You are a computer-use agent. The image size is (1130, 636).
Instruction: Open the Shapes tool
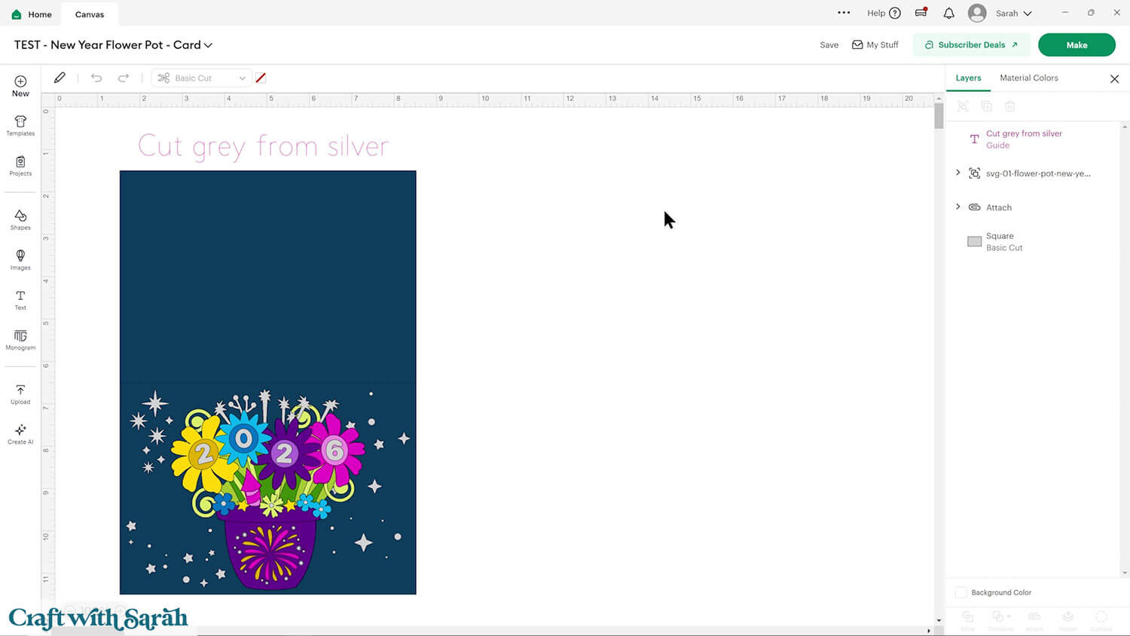[20, 219]
